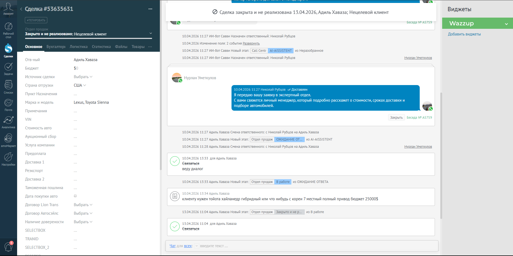Open lower Беседа № A5759 link near Закрыть
This screenshot has height=256, width=513.
coord(419,118)
